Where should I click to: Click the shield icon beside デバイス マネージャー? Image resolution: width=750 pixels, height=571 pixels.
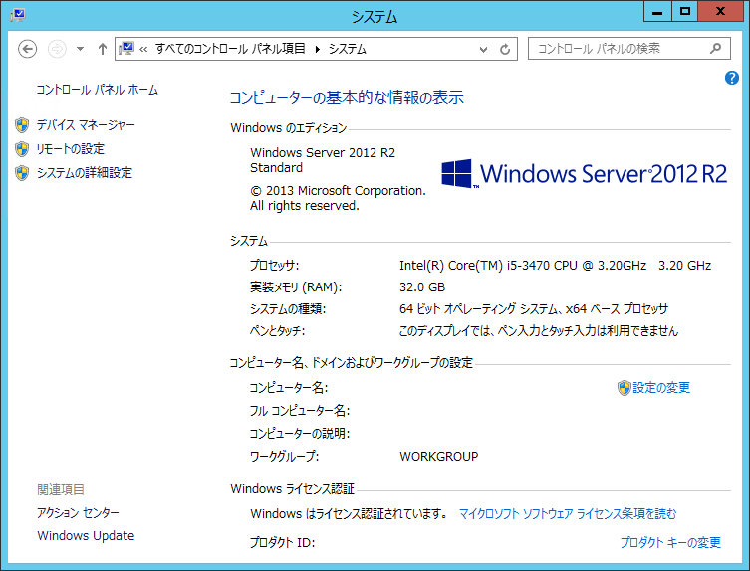pos(22,125)
